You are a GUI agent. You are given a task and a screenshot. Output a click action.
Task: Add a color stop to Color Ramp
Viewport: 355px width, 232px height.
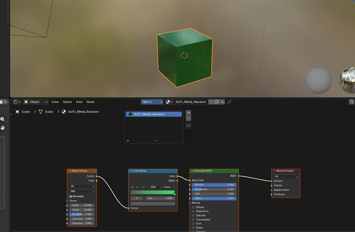[x=132, y=187]
